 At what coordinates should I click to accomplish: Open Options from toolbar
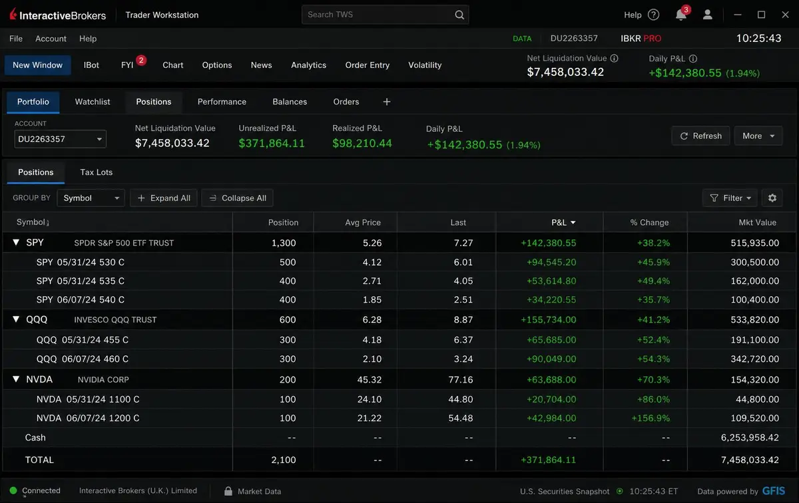217,65
